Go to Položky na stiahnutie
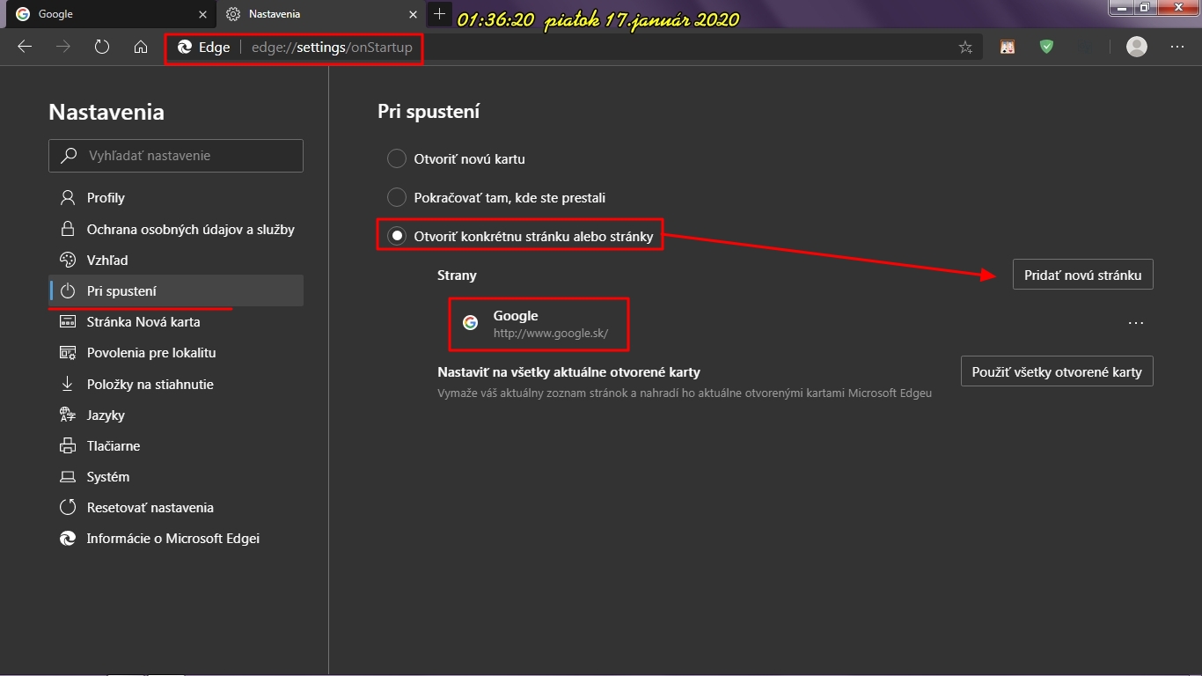The height and width of the screenshot is (676, 1202). [x=176, y=384]
